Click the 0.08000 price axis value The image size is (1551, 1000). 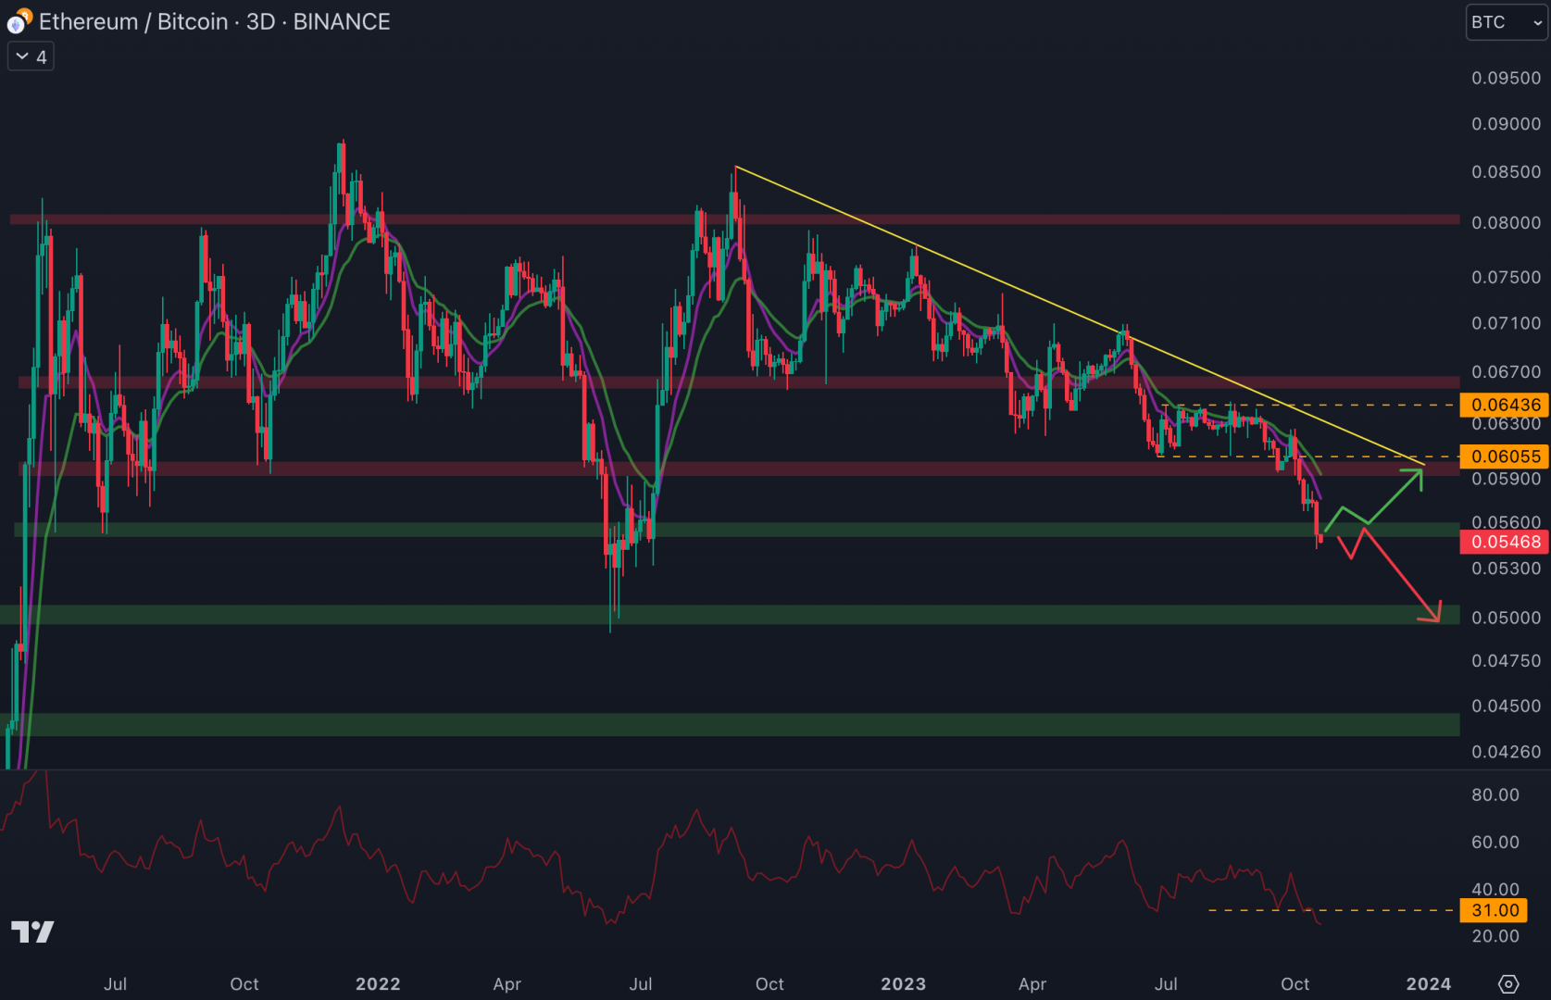1506,222
